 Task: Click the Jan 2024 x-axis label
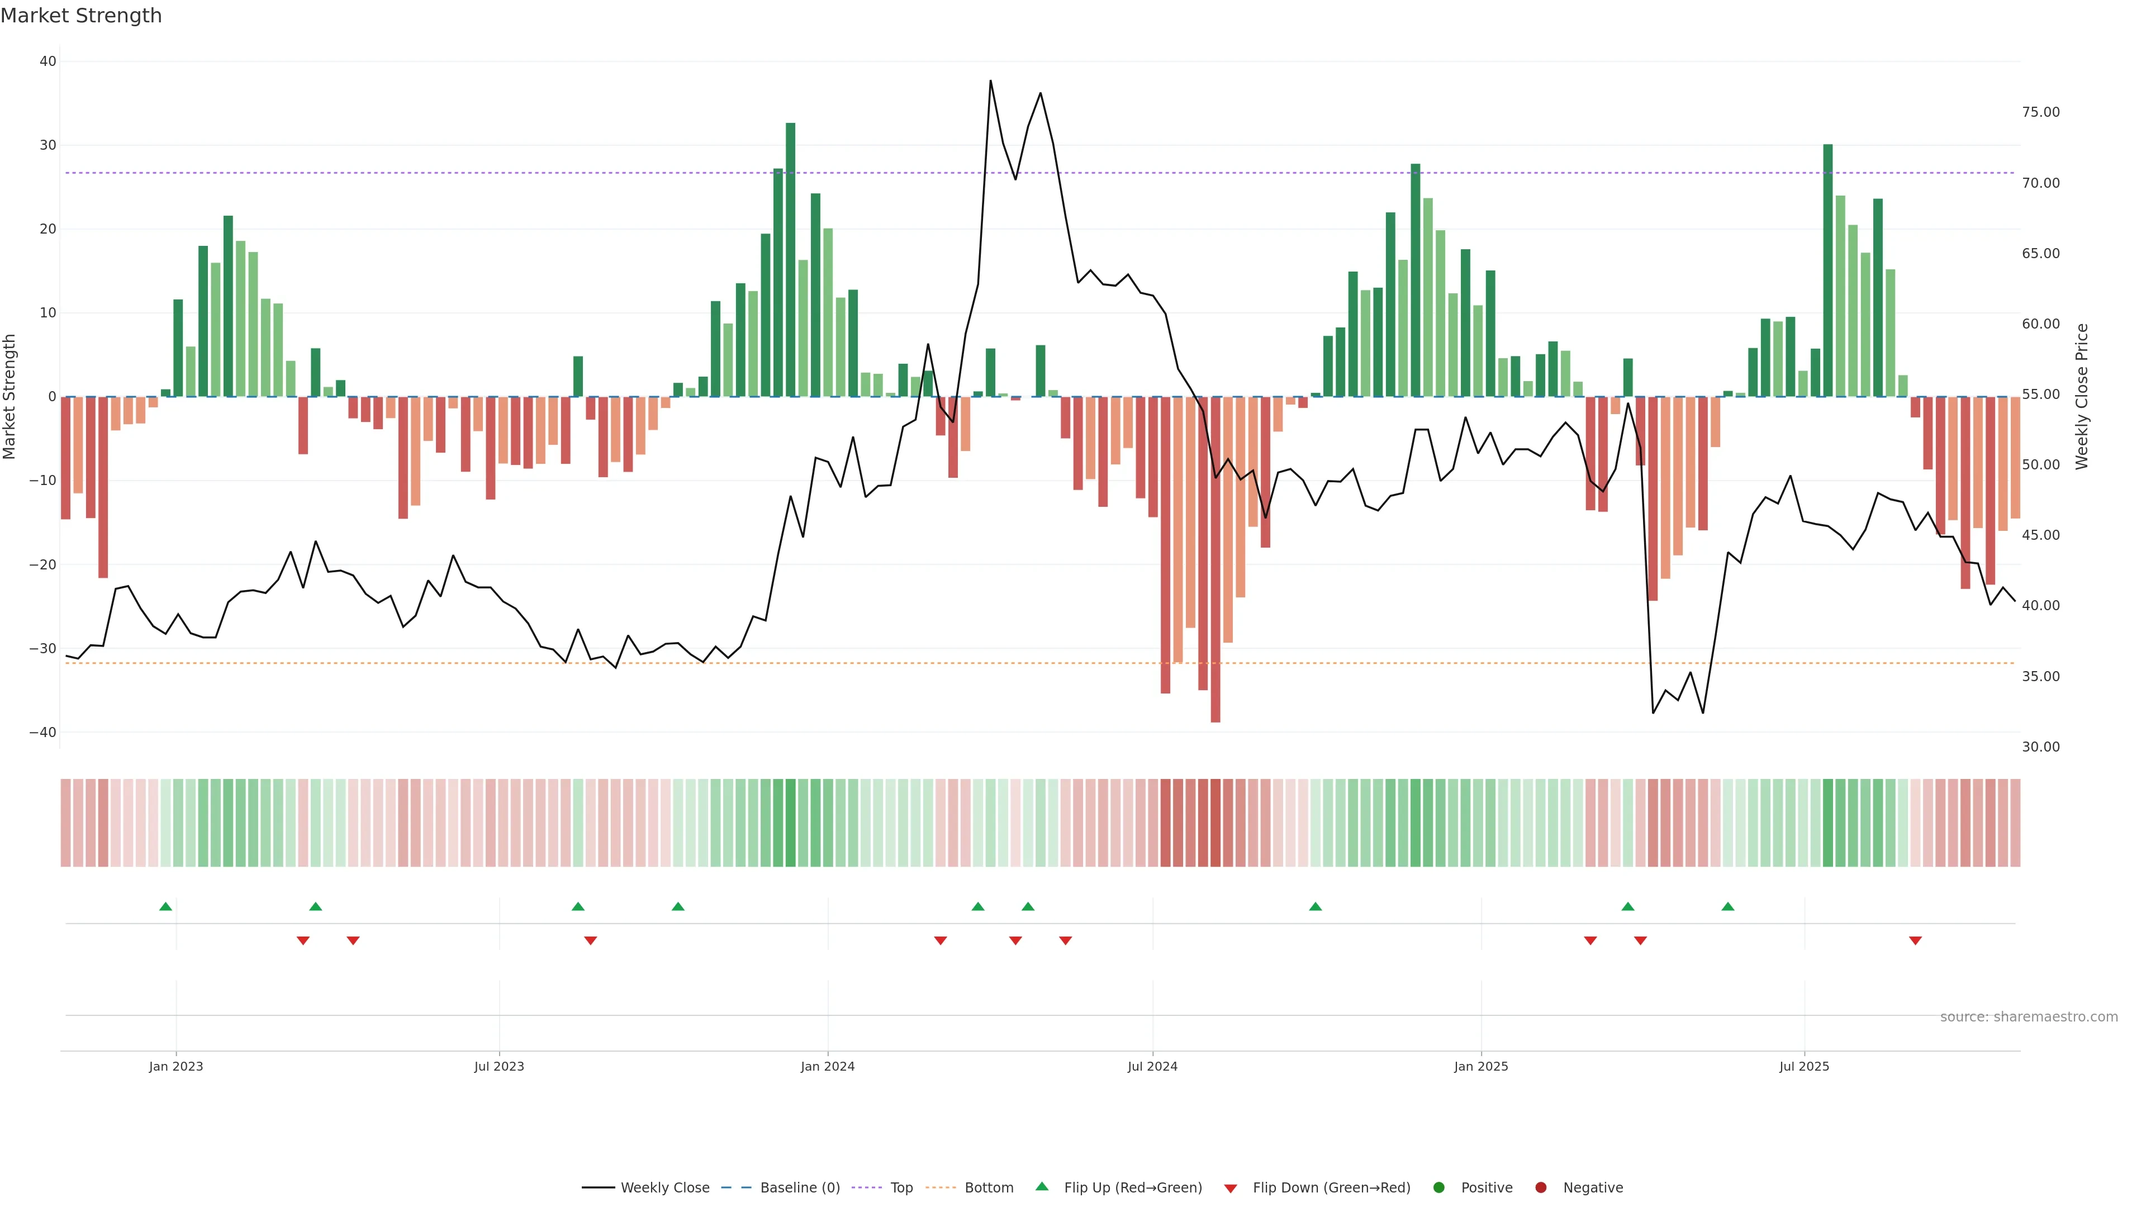tap(827, 1066)
